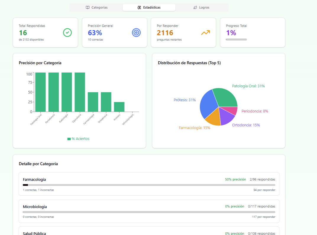Viewport: 317px width, 235px height.
Task: Click the 'Detalle por Categoría' heading
Action: point(38,164)
